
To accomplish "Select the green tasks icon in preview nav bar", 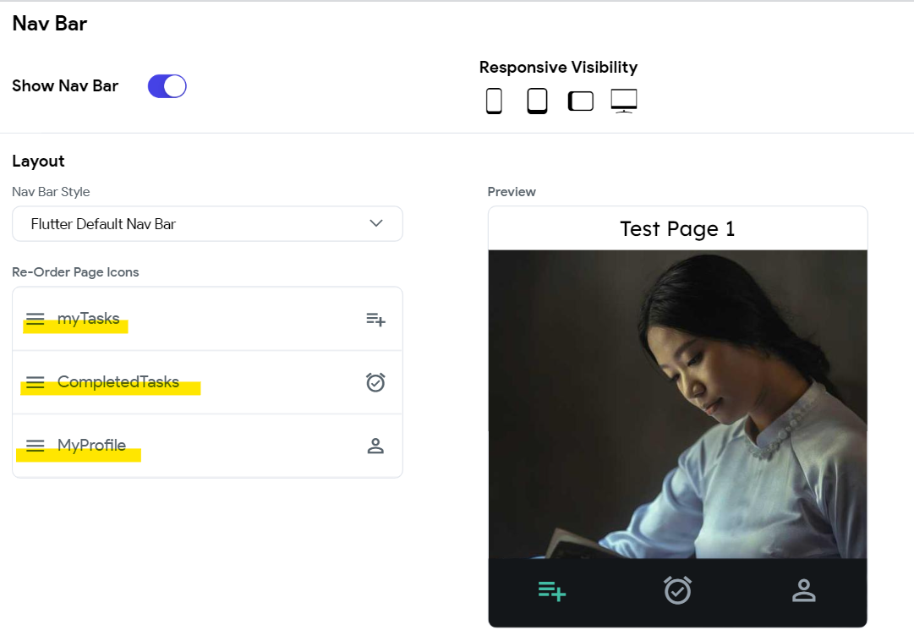I will pos(551,591).
